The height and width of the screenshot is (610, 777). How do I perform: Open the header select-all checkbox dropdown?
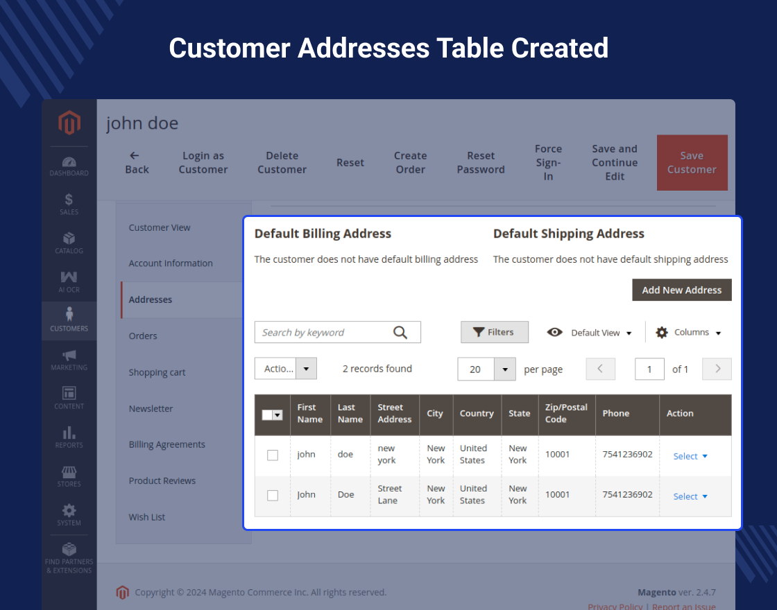pos(278,415)
